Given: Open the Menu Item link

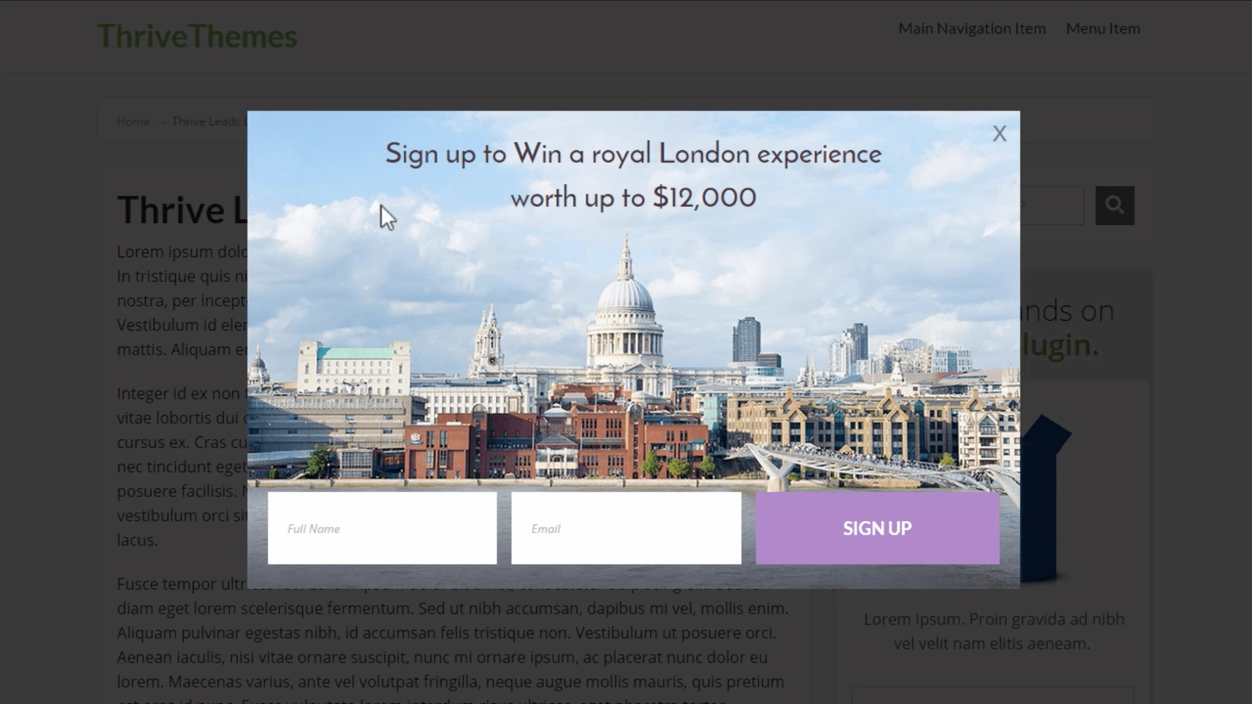Looking at the screenshot, I should click(x=1103, y=29).
